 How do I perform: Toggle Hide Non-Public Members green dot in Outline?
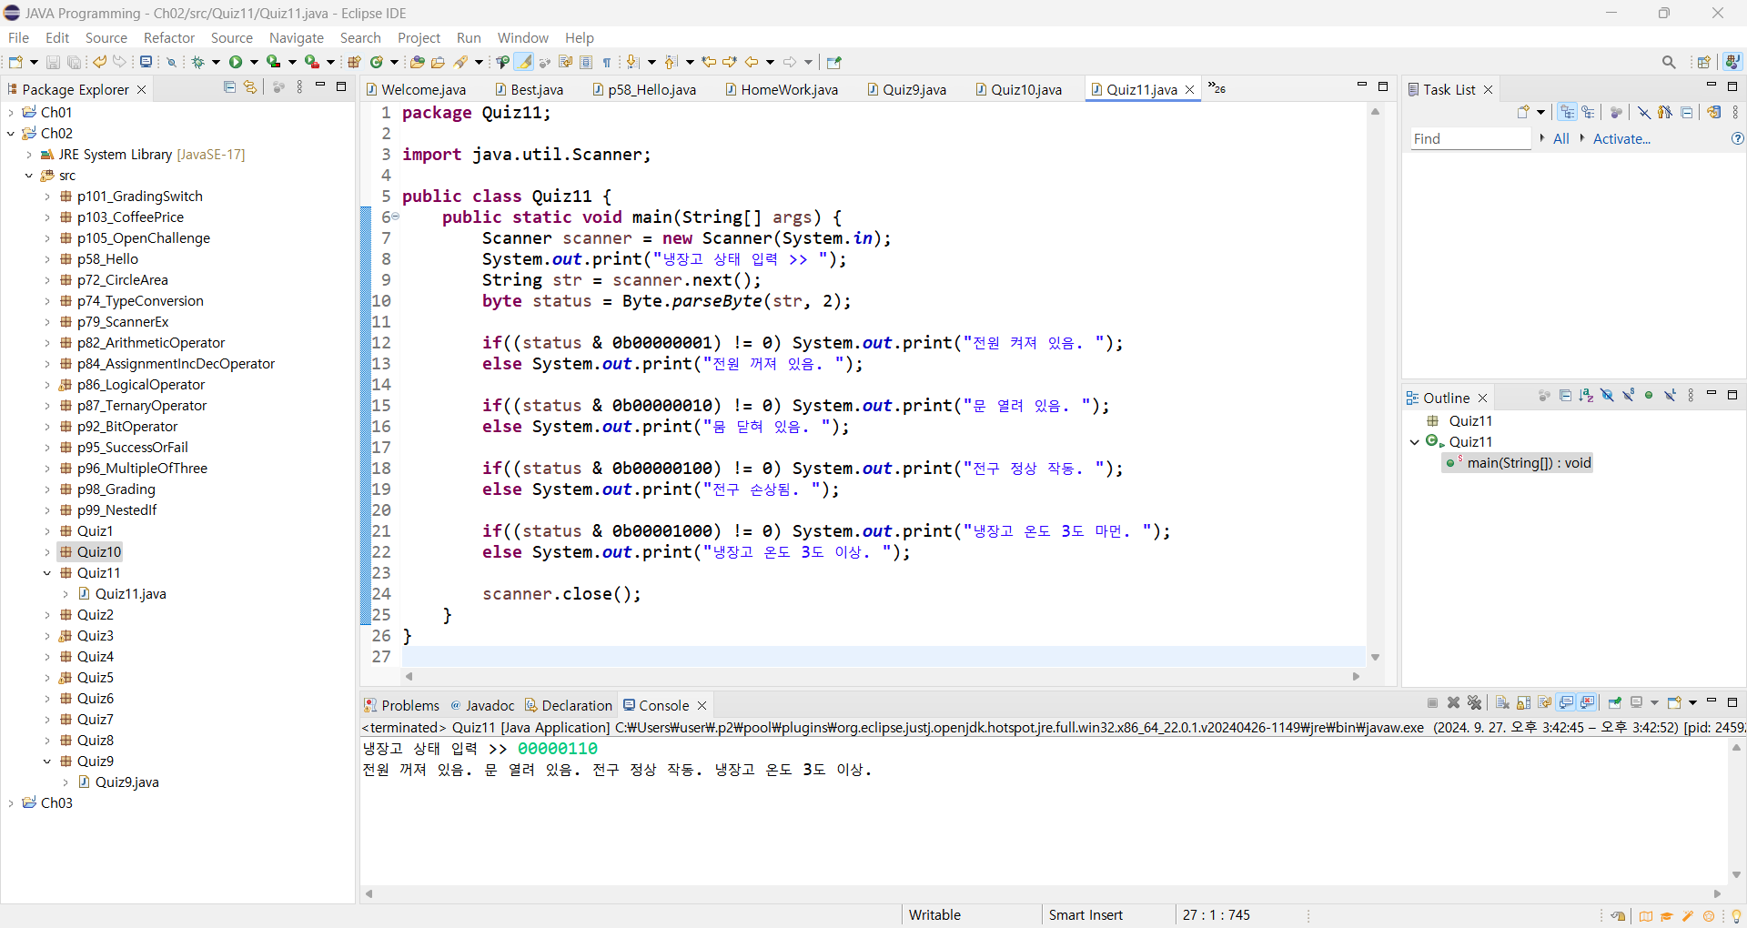pos(1649,396)
